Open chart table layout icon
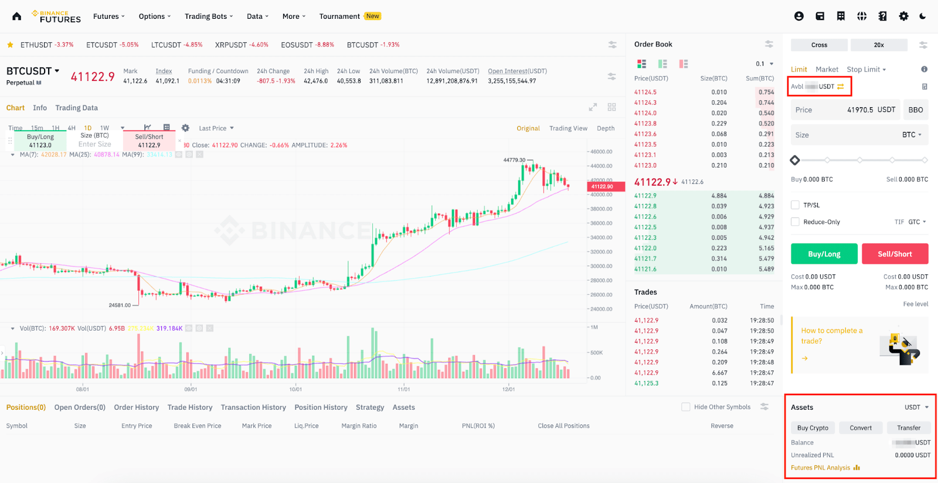 [166, 127]
